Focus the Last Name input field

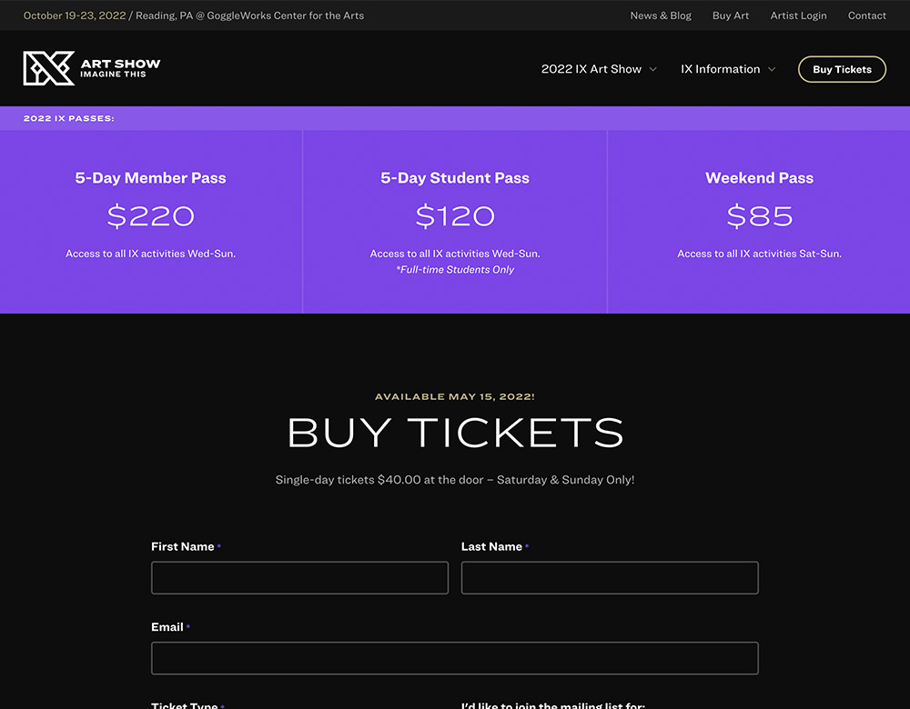click(x=610, y=578)
